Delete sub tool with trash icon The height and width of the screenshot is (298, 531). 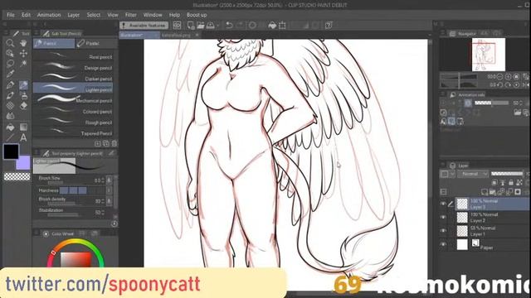pyautogui.click(x=114, y=143)
